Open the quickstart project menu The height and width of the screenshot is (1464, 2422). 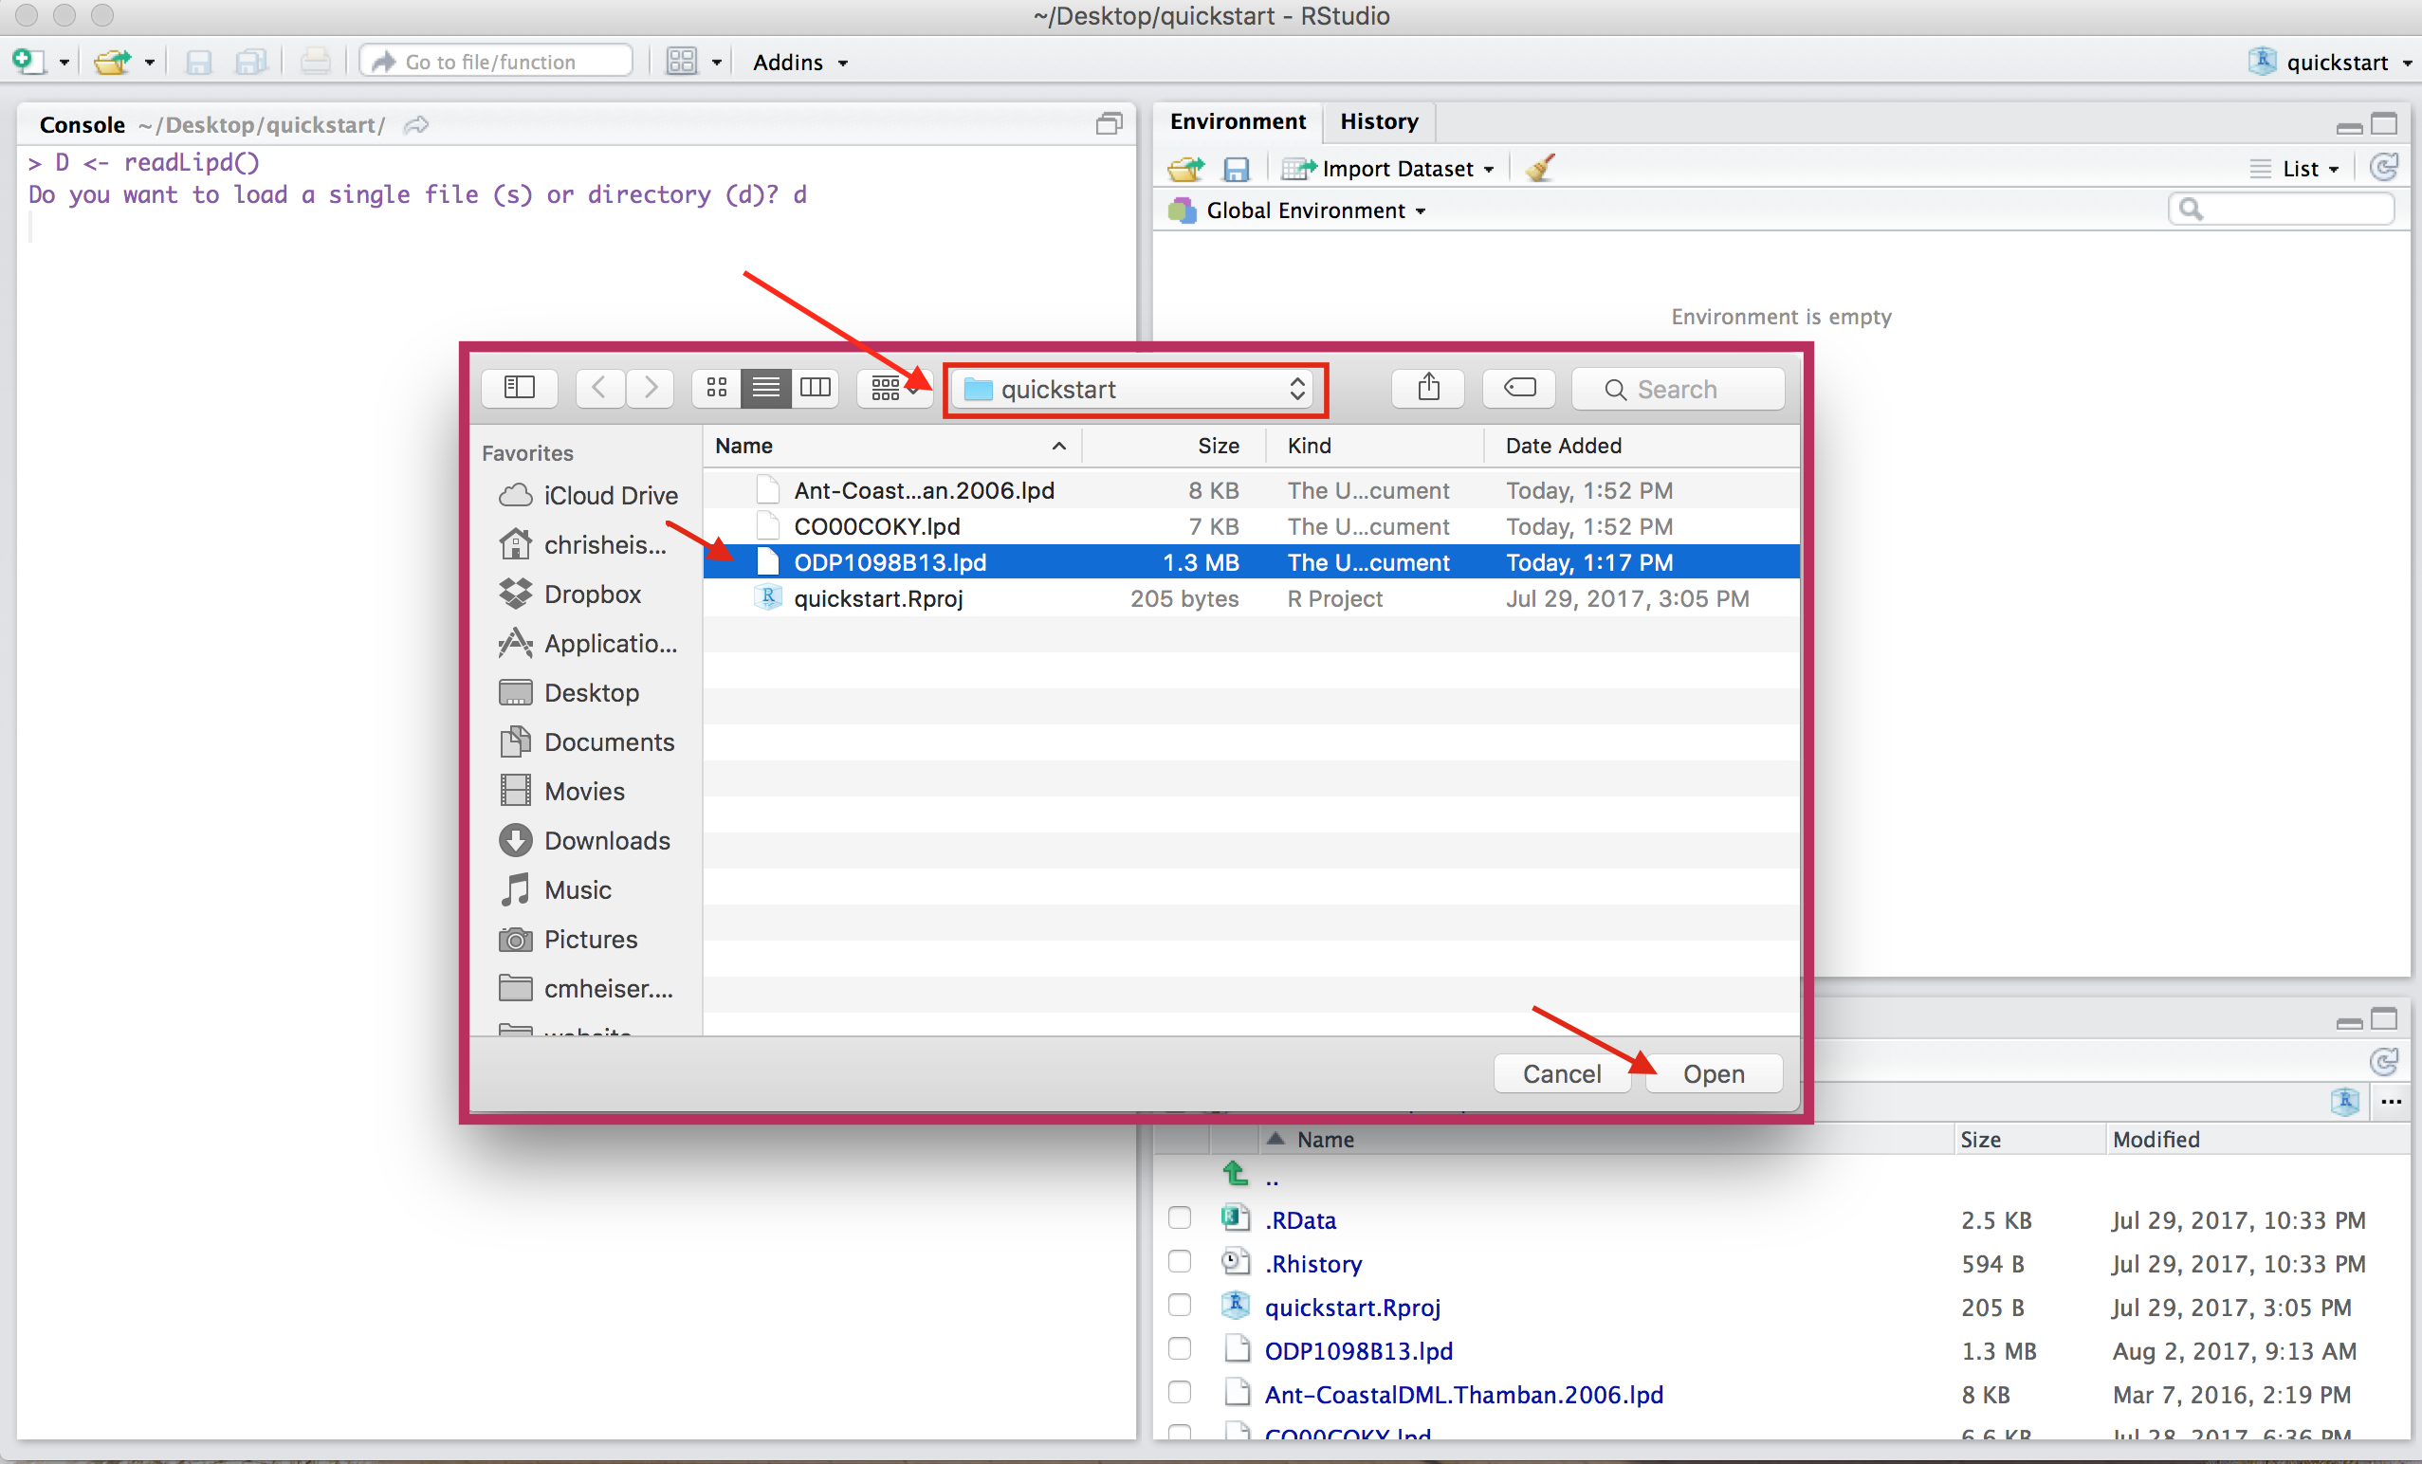click(2330, 62)
